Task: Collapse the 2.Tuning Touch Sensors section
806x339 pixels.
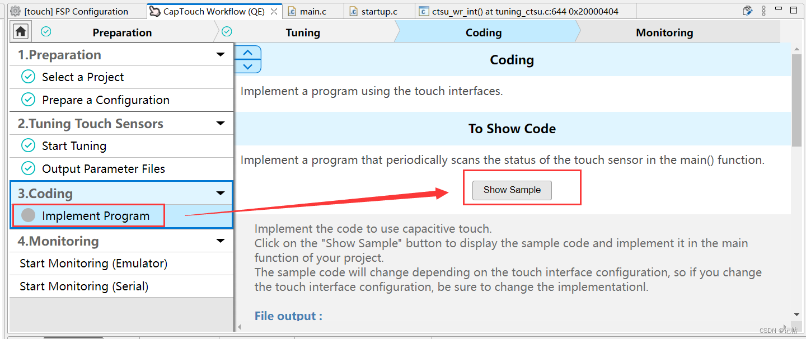Action: pos(221,124)
